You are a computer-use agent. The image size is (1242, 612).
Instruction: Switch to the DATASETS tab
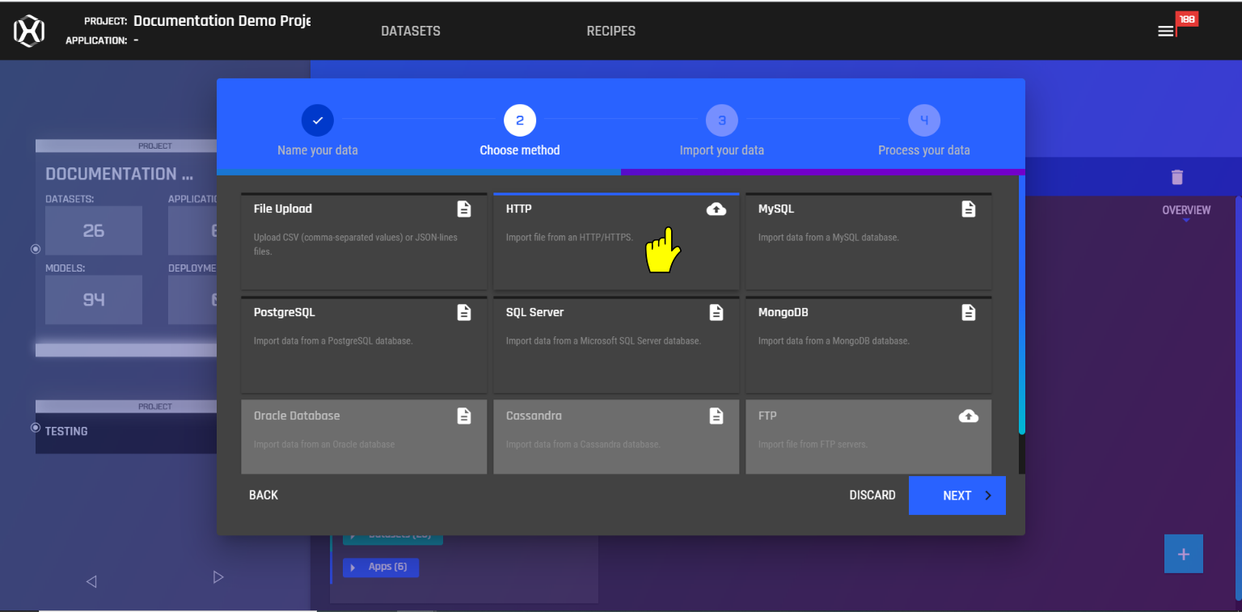click(x=411, y=31)
